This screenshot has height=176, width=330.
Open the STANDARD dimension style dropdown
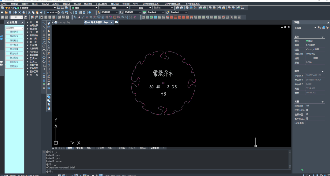click(x=133, y=13)
